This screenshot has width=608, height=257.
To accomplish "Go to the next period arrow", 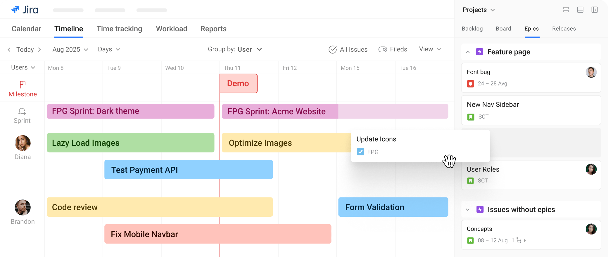I will click(39, 49).
